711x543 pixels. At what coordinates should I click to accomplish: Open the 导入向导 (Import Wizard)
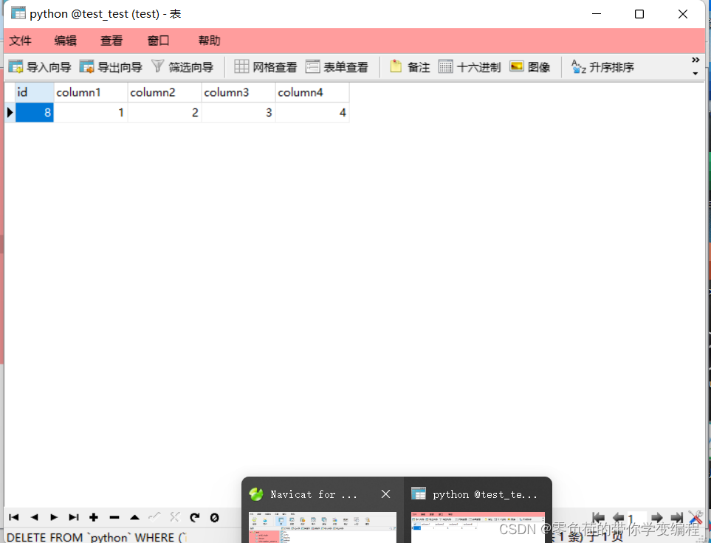coord(38,66)
